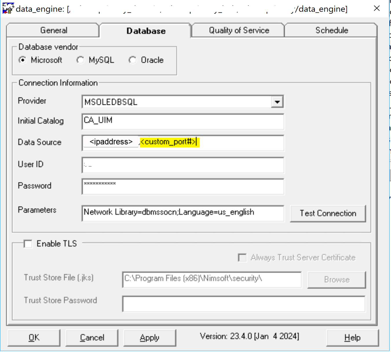The image size is (391, 352).
Task: Click the 'Trust Store File (.jks)' label
Action: 59,278
